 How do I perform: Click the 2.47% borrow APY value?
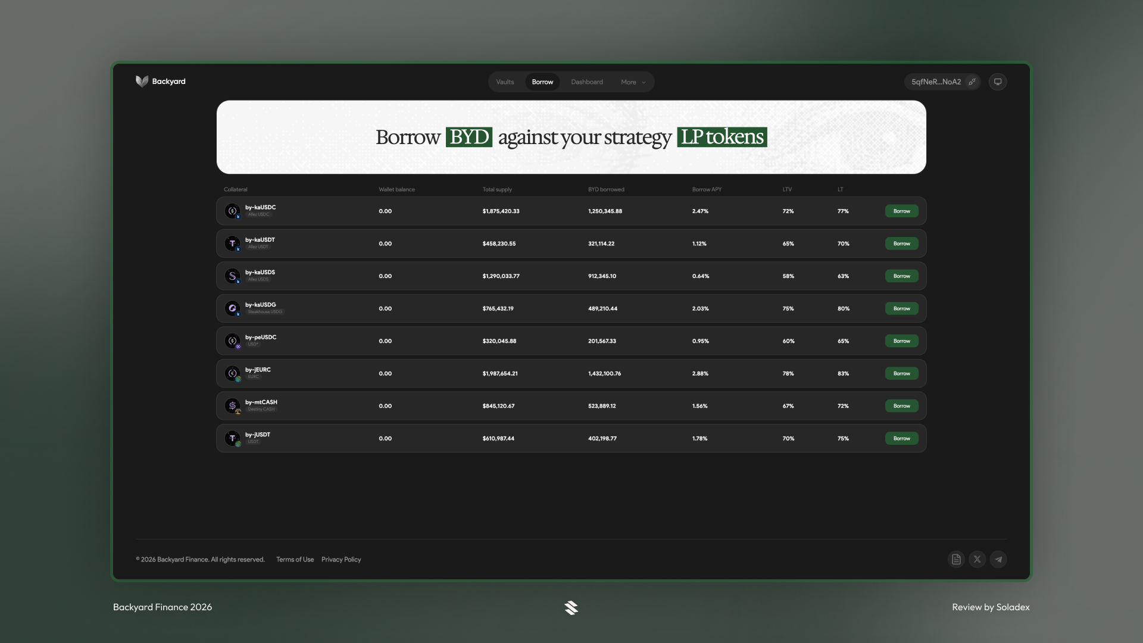tap(700, 211)
